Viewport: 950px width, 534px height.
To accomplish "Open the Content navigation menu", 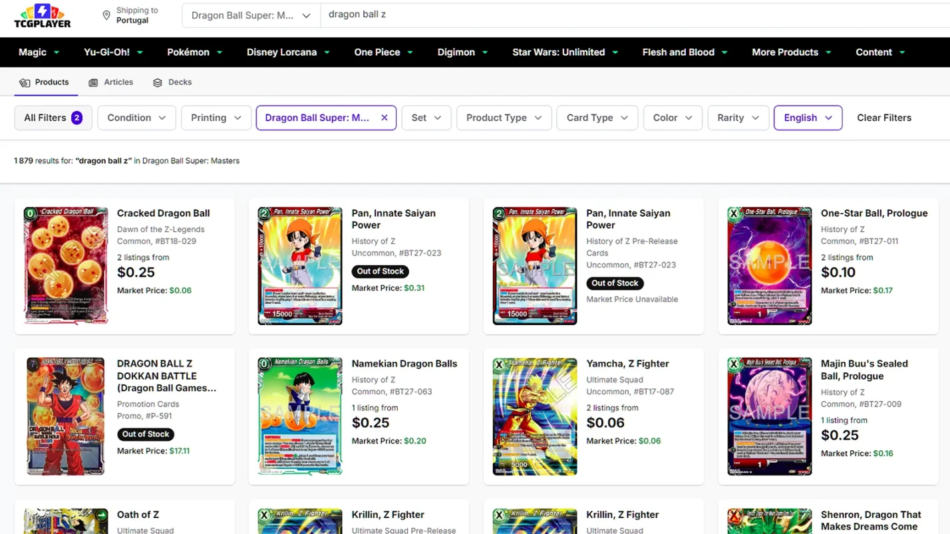I will [x=880, y=52].
